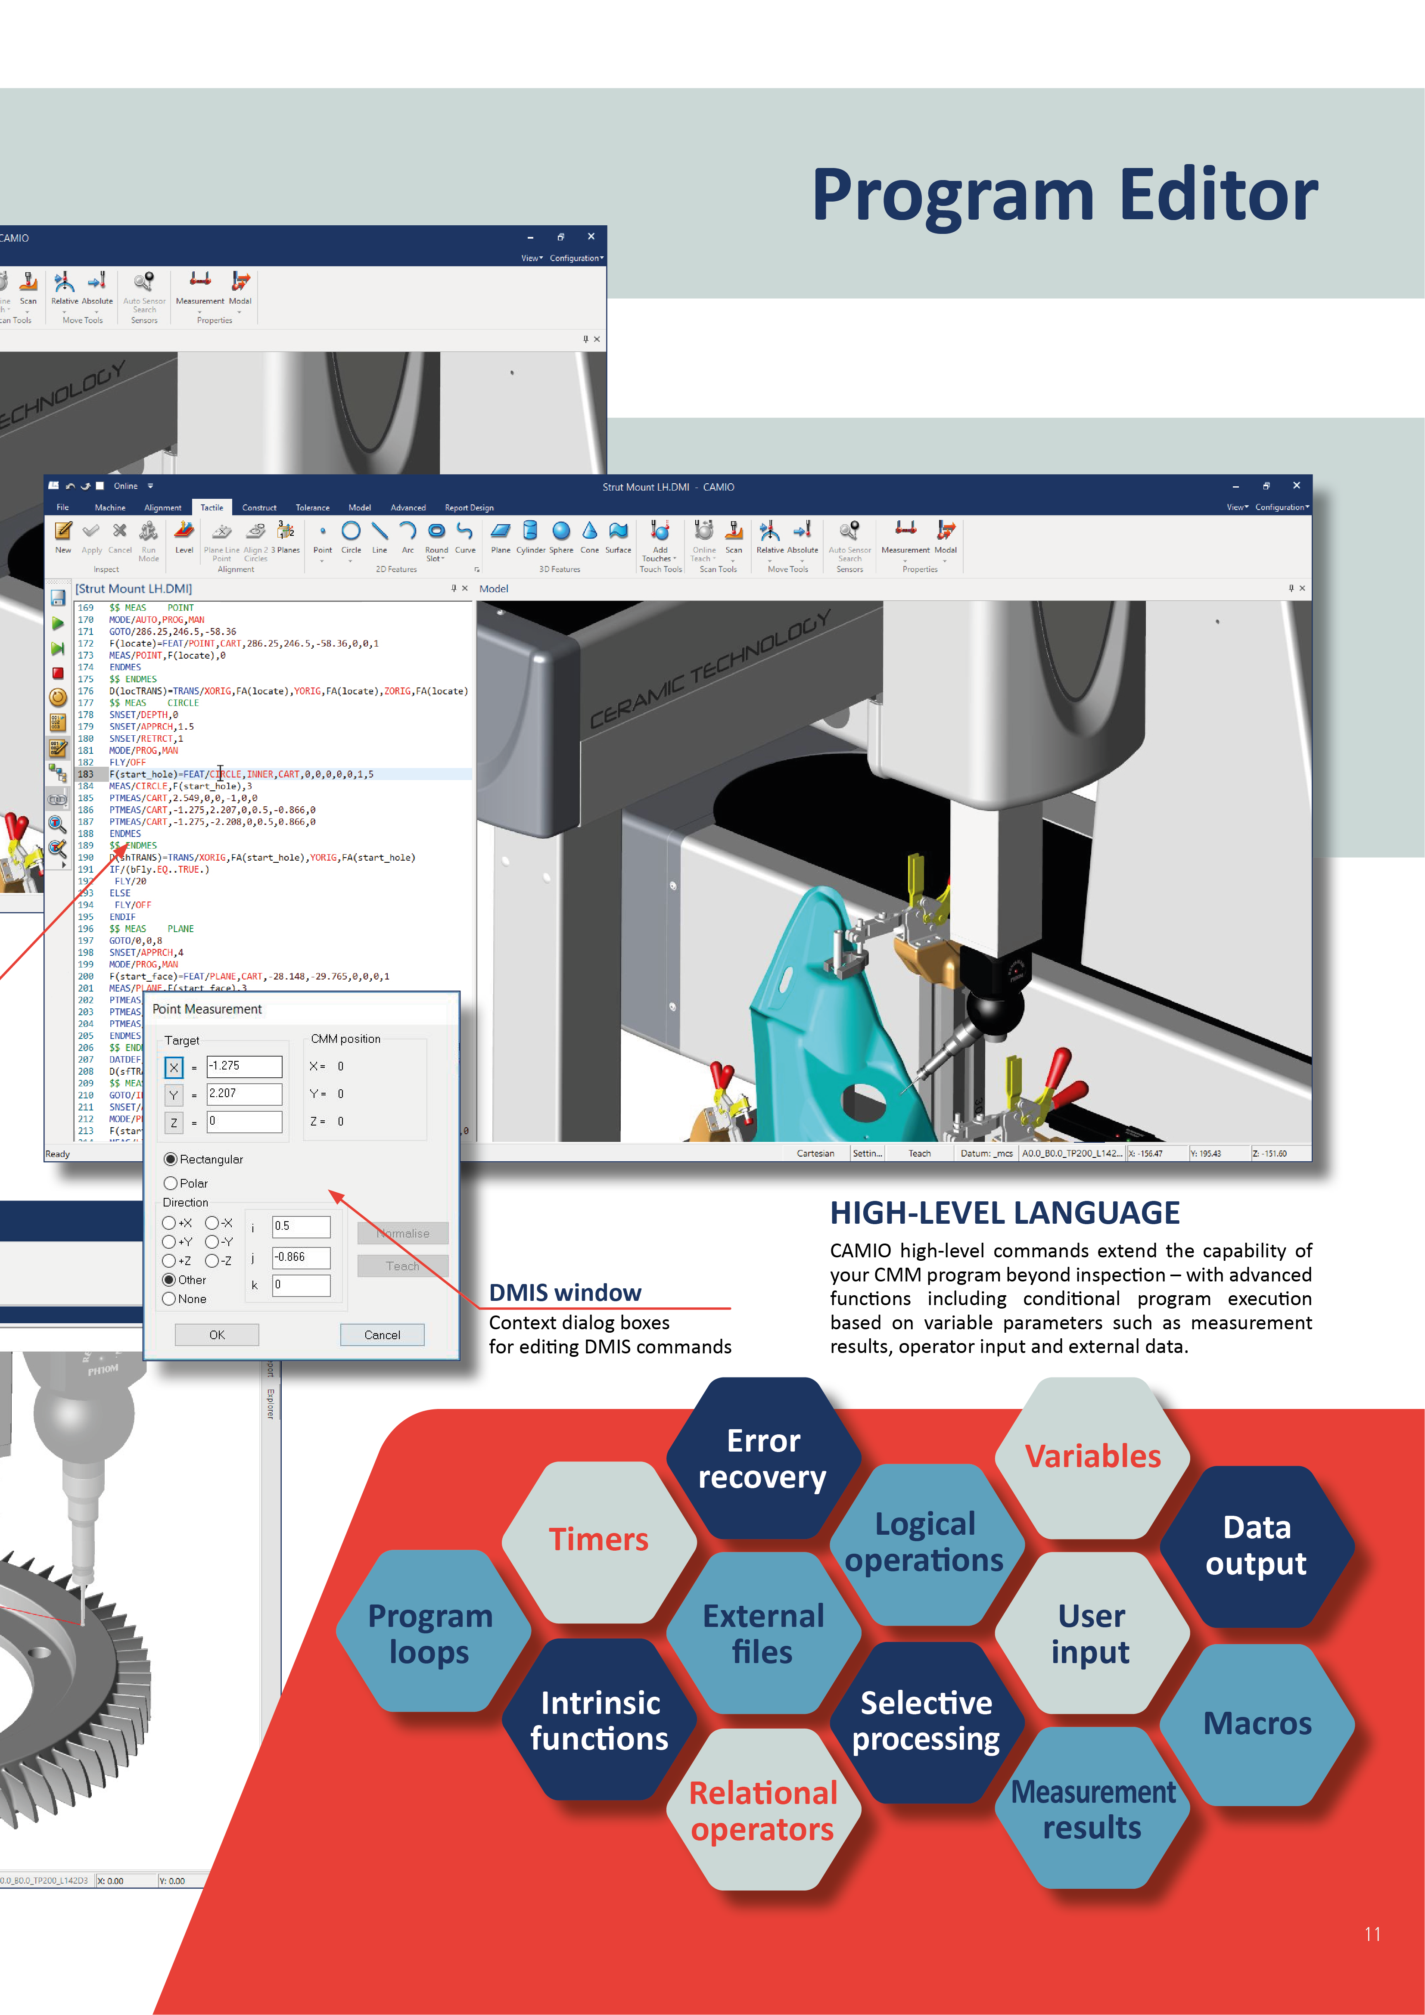Switch to the Alignment tab
The height and width of the screenshot is (2015, 1425).
click(163, 507)
